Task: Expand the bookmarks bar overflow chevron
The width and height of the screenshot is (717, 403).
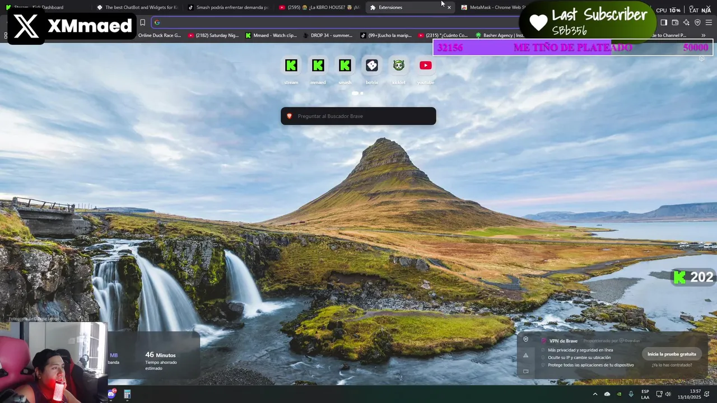Action: click(704, 35)
